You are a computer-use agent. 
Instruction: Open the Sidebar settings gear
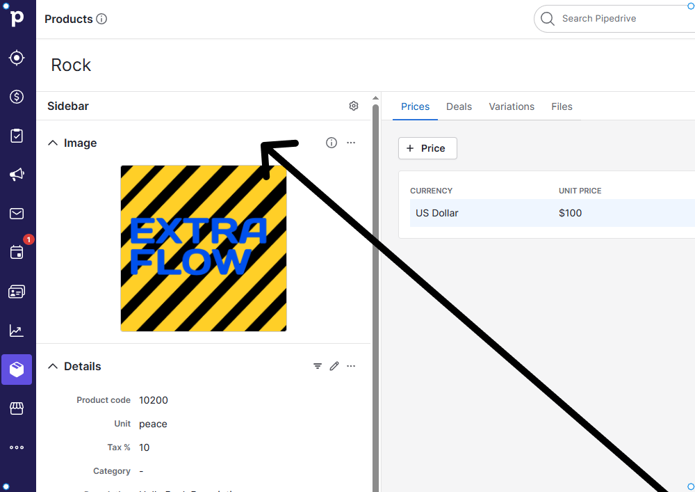pos(354,106)
